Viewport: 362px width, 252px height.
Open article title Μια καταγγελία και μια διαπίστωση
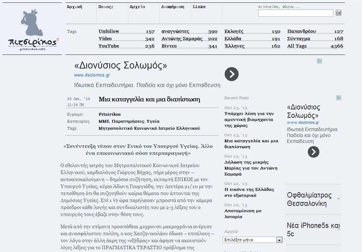tap(149, 99)
